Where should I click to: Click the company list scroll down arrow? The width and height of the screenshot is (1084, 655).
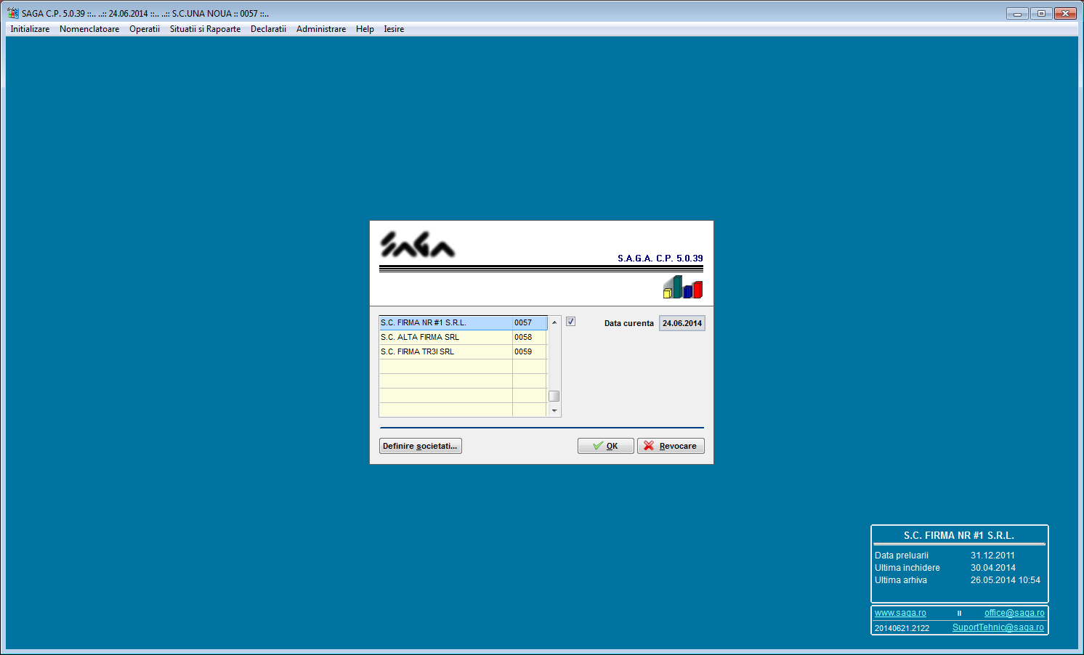[554, 410]
